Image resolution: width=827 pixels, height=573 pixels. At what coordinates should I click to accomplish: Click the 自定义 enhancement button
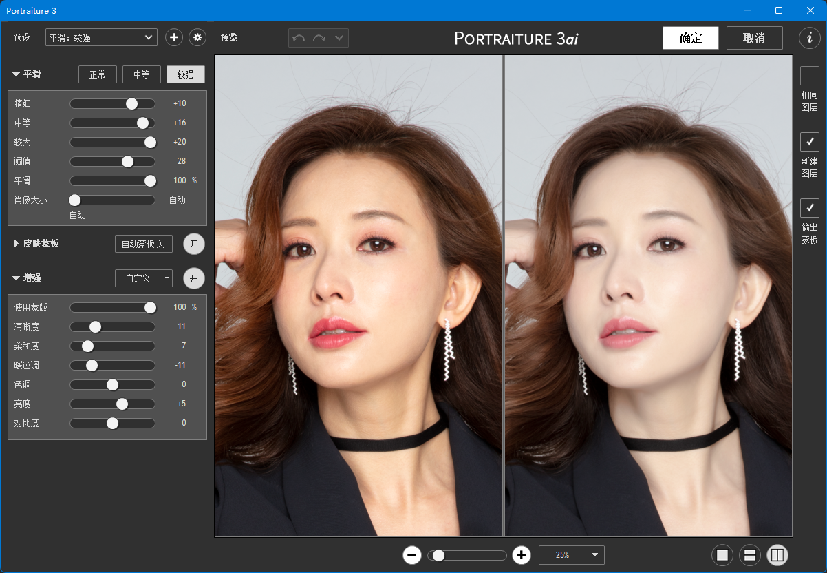(138, 278)
